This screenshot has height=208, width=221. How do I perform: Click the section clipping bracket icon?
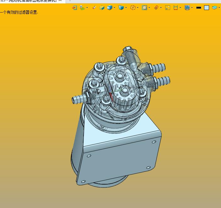click(175, 8)
